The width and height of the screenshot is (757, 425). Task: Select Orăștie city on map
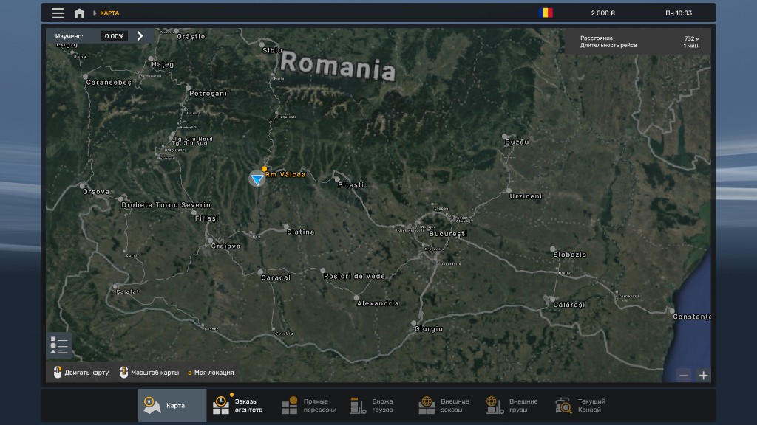(x=191, y=37)
